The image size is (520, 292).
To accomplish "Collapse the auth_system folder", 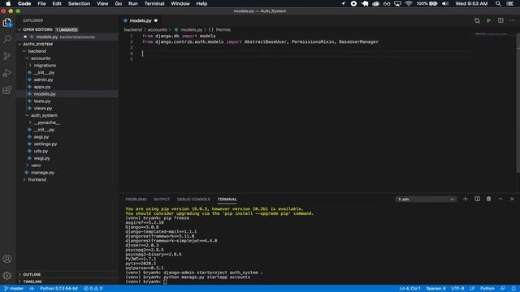I will [x=27, y=115].
